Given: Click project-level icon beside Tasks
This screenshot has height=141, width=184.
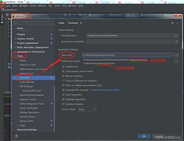Looking at the screenshot, I should [x=52, y=125].
